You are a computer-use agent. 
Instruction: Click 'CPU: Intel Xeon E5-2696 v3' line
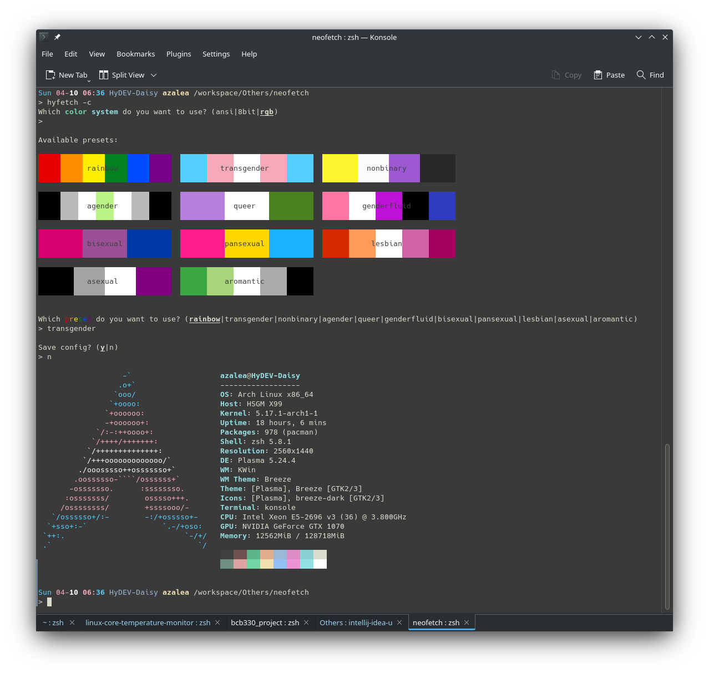click(313, 517)
